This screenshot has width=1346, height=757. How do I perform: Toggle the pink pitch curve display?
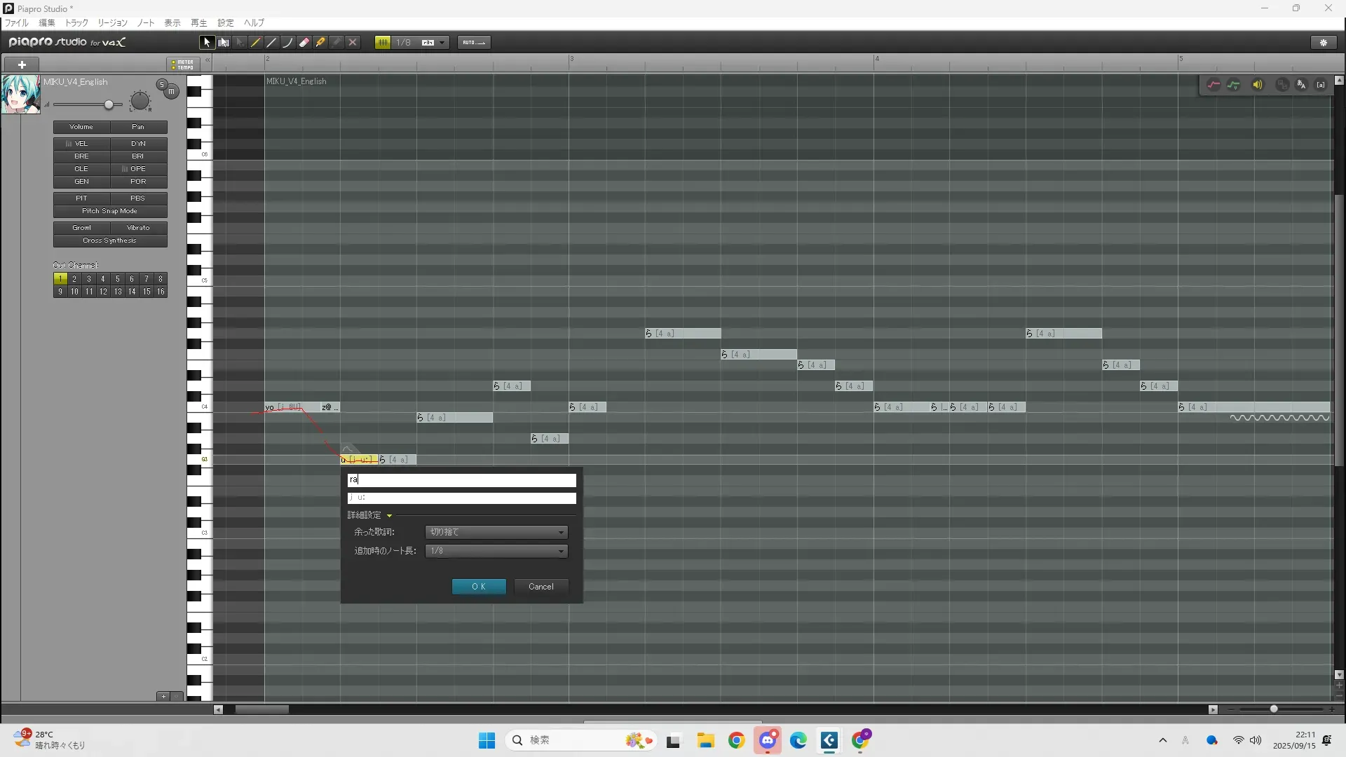(x=1214, y=85)
